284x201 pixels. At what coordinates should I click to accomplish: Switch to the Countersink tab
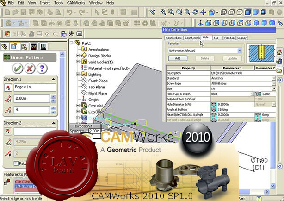click(192, 38)
